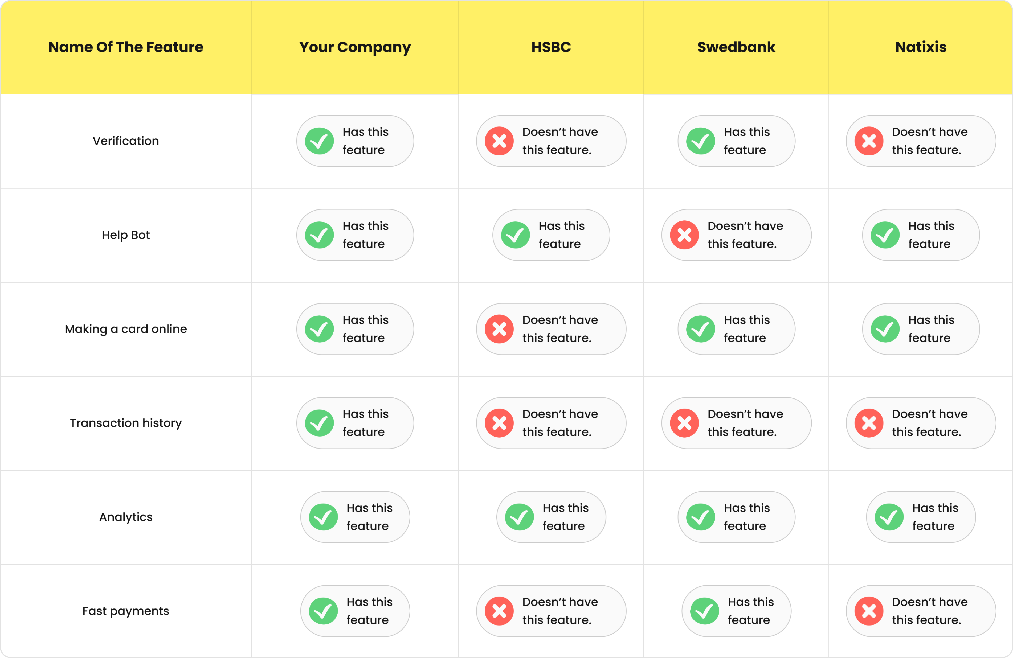
Task: Click 'Has this feature' text in Swedbank Analytics cell
Action: click(x=747, y=517)
